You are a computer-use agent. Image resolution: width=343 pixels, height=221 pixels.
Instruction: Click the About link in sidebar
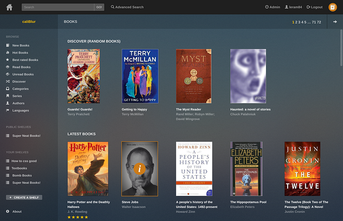[17, 211]
